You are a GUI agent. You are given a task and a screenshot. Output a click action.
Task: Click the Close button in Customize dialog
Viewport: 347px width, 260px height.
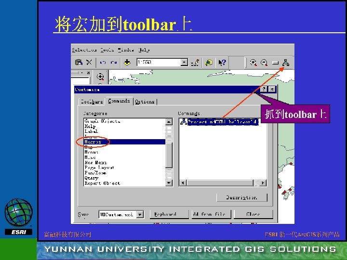coord(253,214)
